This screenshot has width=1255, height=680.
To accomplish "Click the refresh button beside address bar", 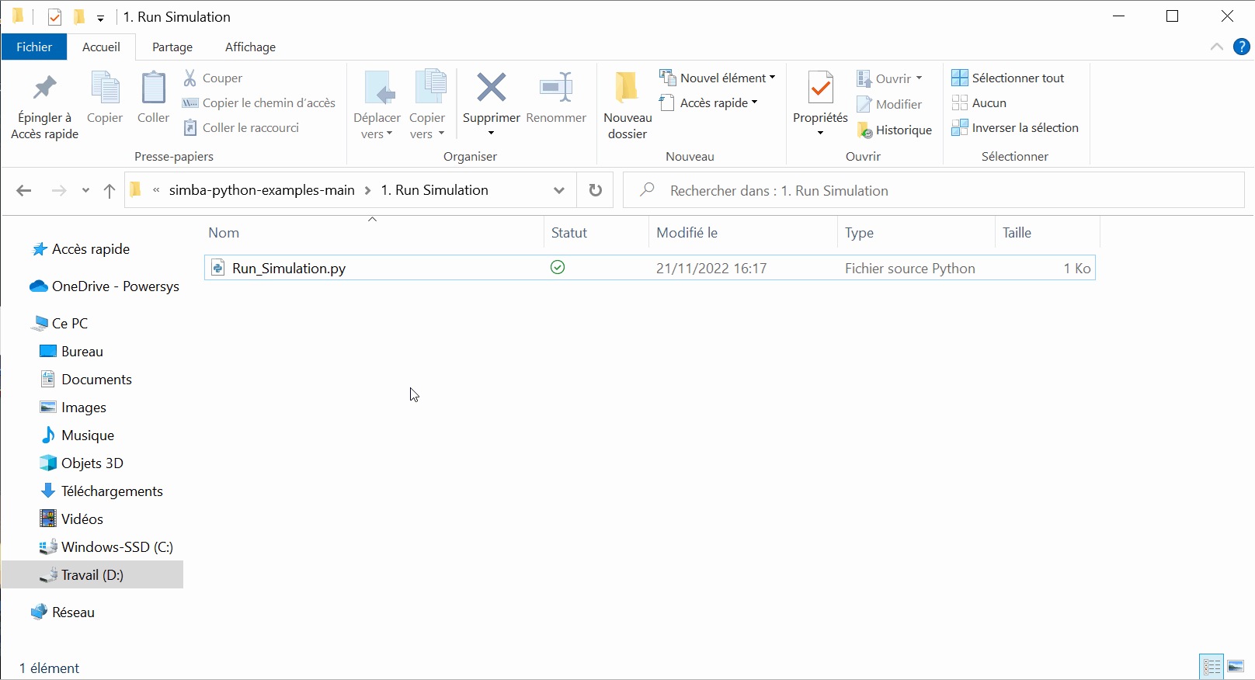I will point(596,190).
